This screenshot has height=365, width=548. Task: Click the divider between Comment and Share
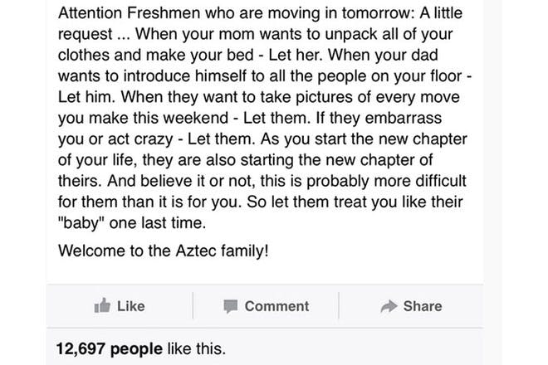(x=339, y=305)
